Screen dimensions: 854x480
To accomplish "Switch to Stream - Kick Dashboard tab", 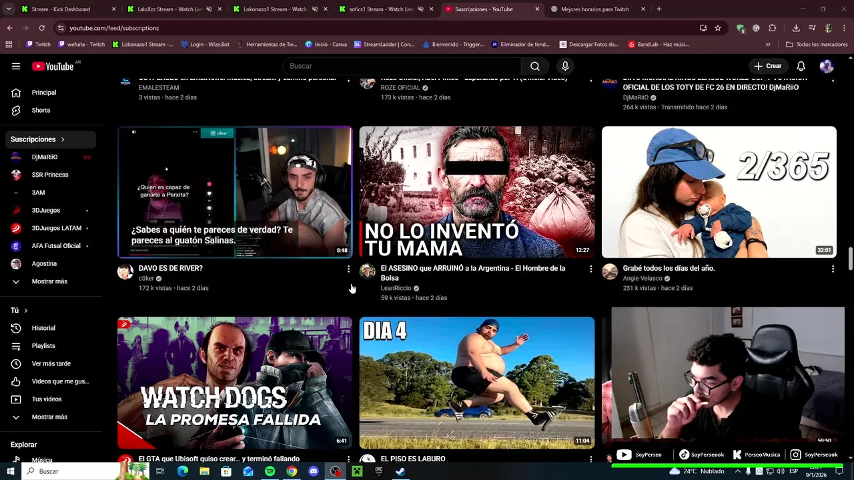I will [67, 9].
